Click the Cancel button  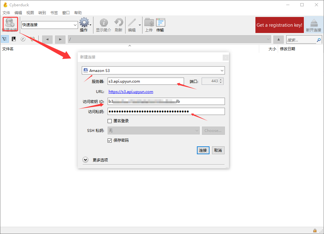pos(218,150)
